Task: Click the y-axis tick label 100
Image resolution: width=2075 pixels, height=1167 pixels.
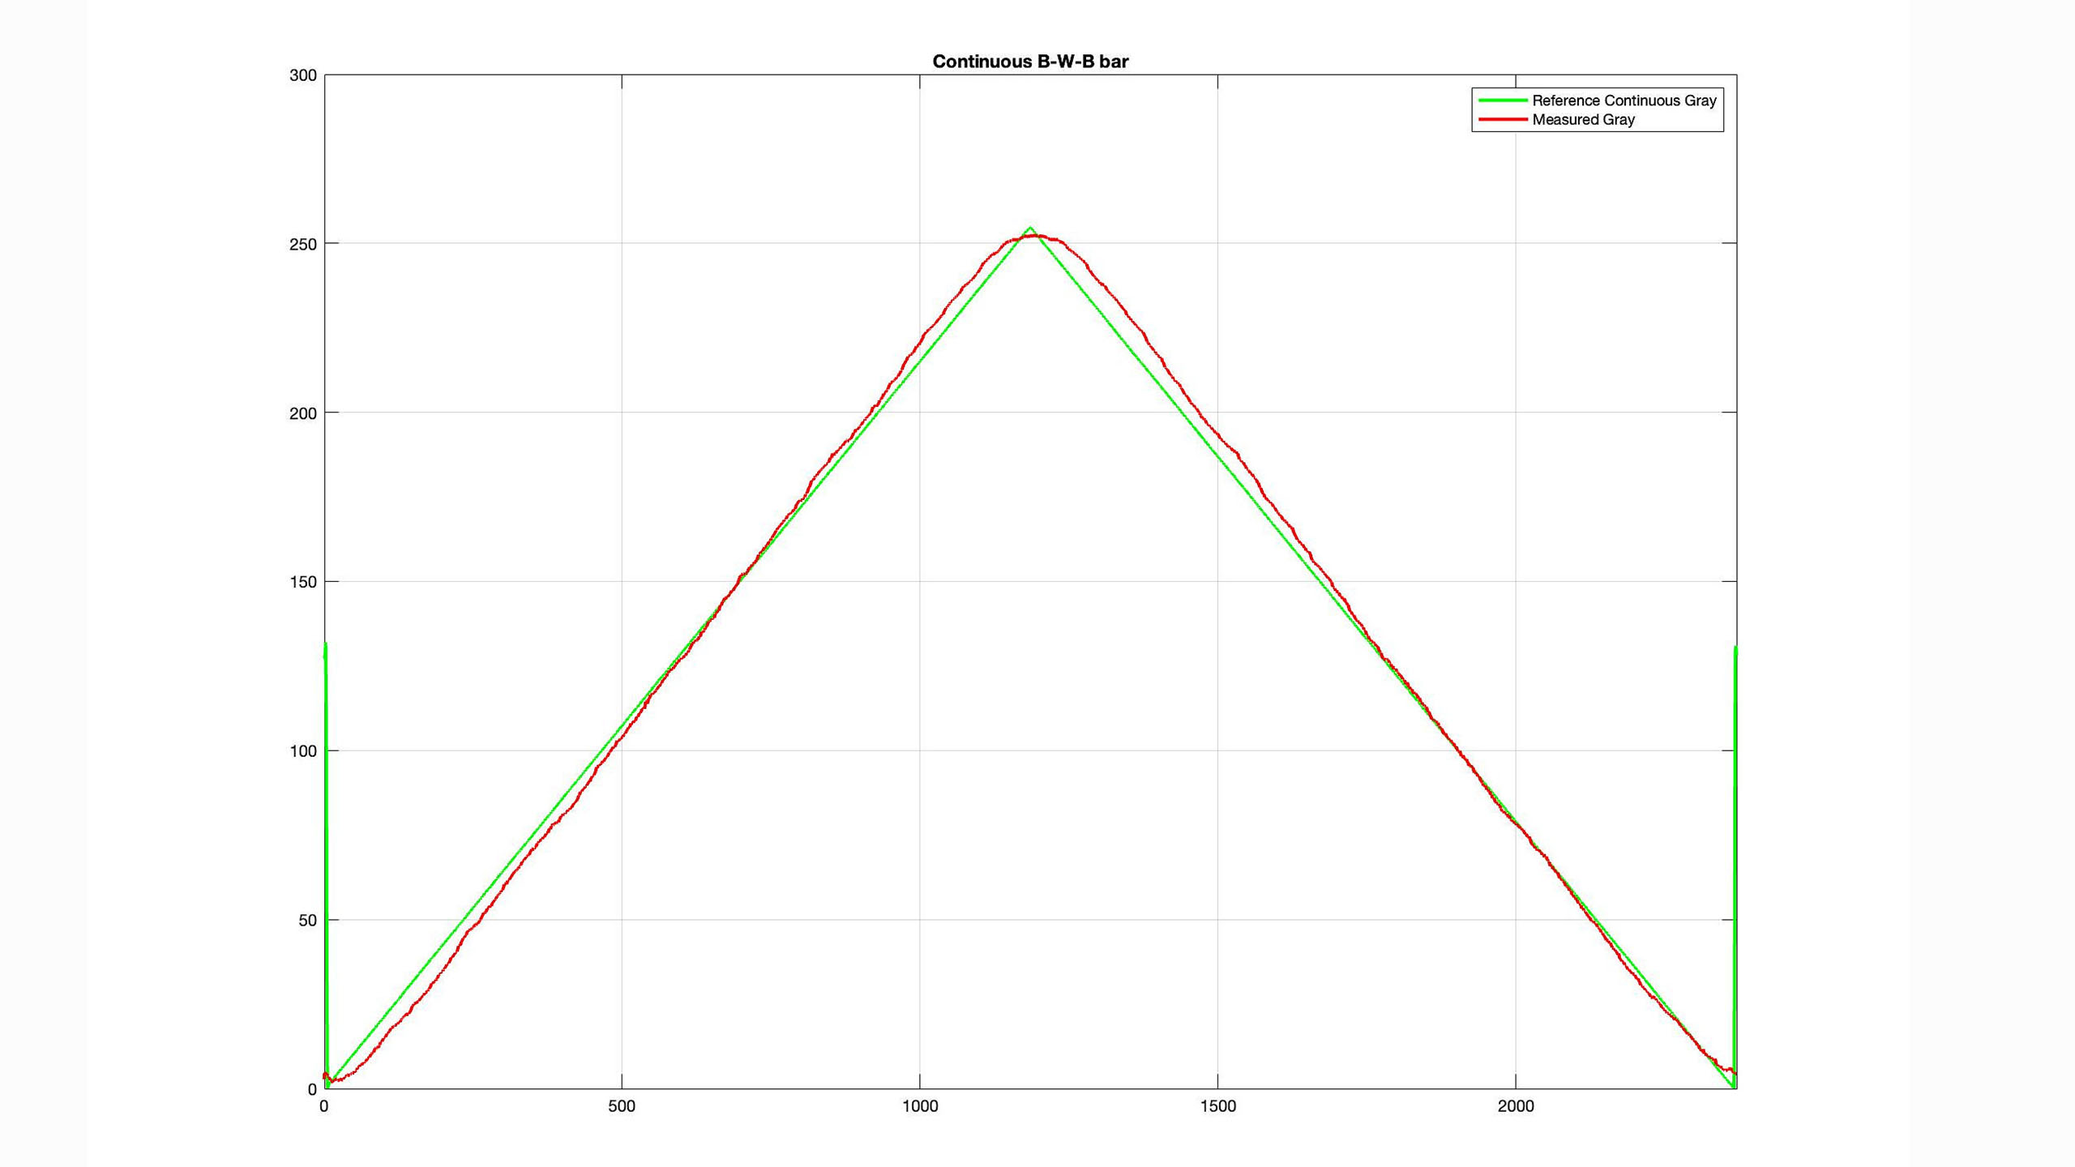Action: 303,751
